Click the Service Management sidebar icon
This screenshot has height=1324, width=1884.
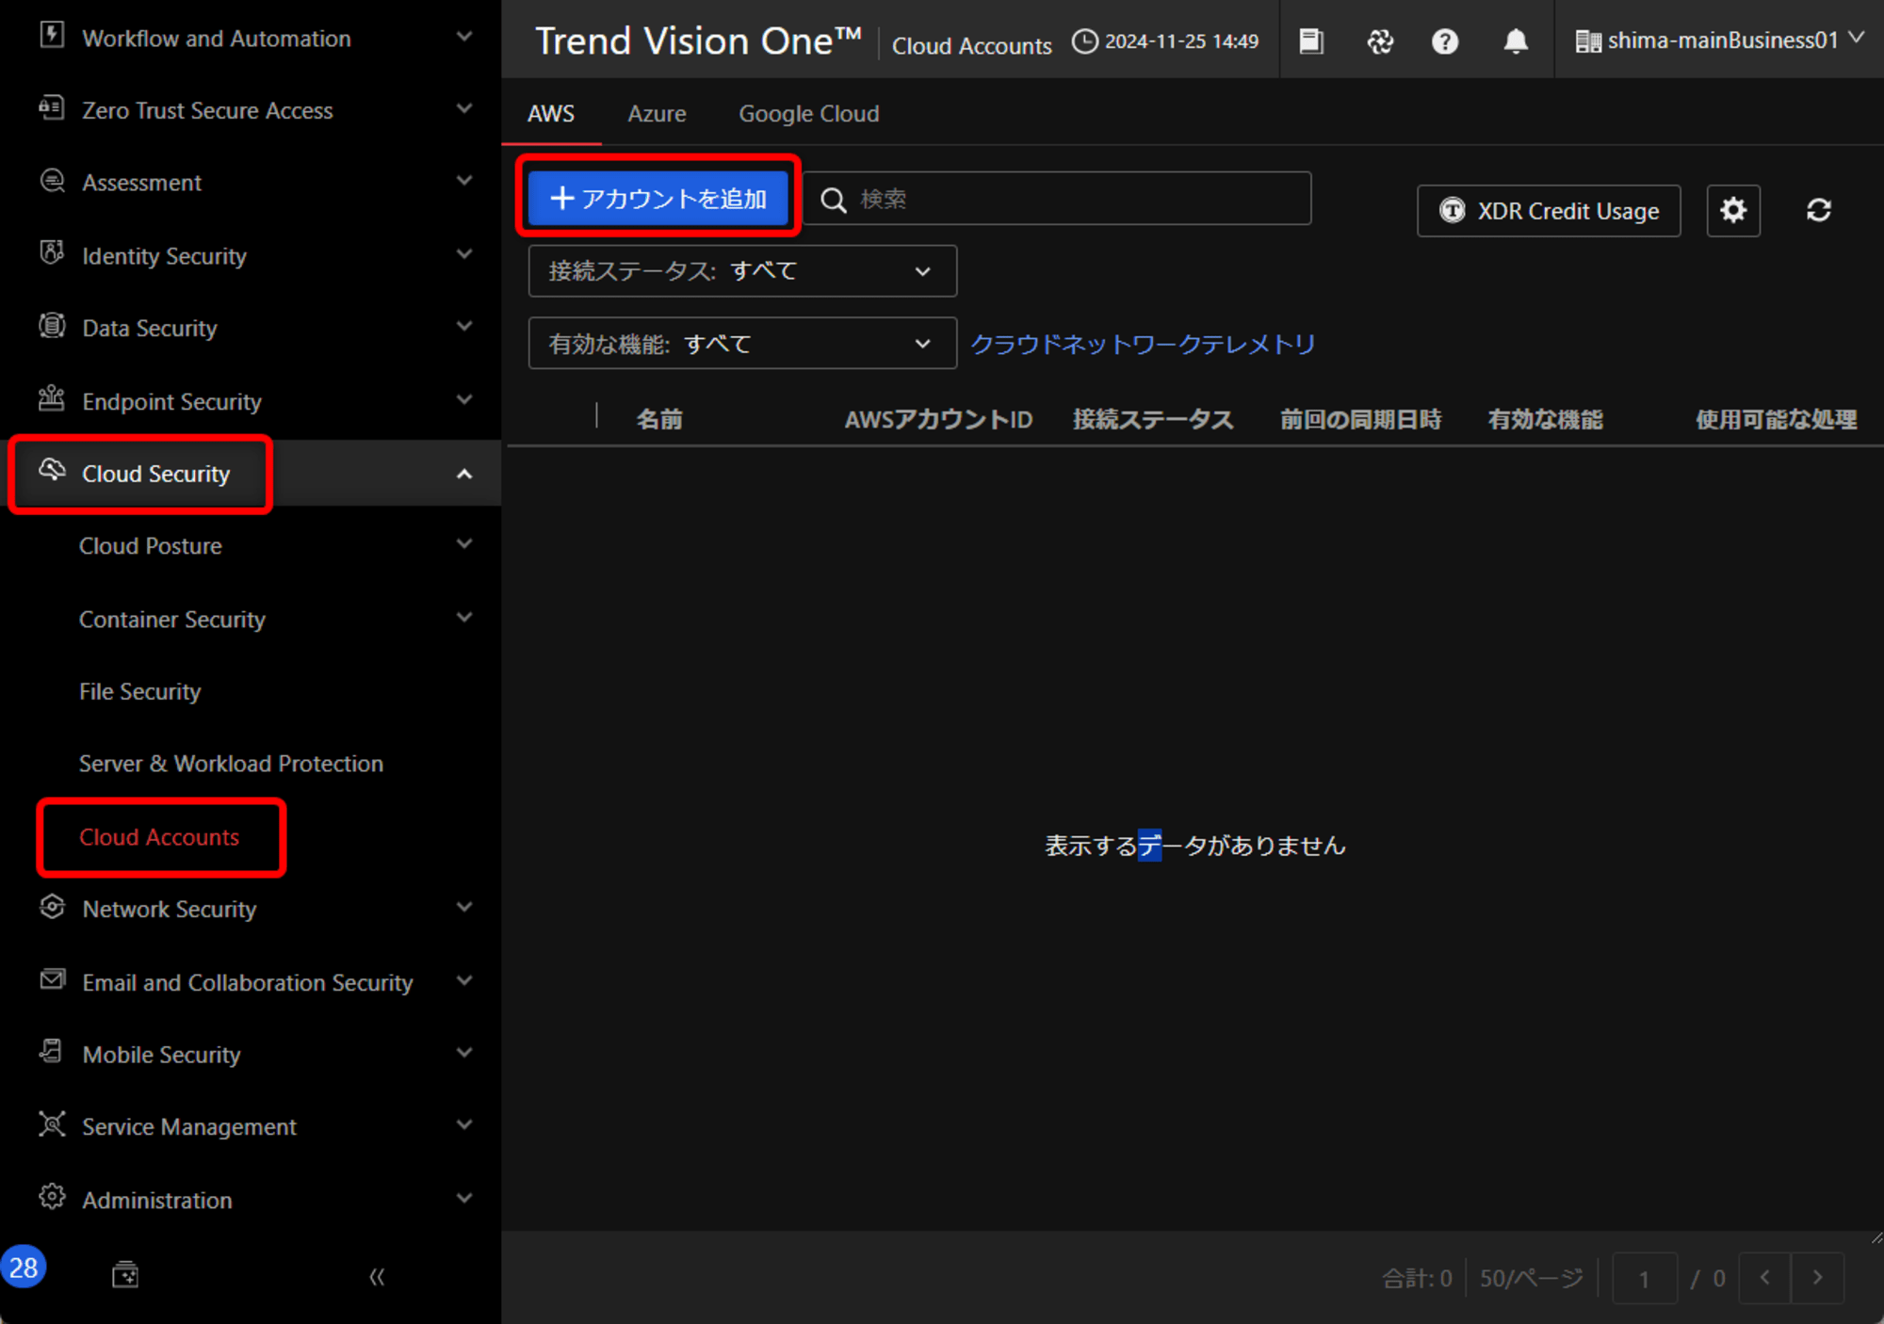(x=52, y=1124)
